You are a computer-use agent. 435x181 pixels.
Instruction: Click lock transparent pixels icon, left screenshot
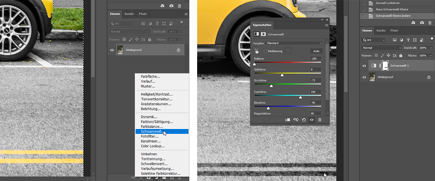[x=124, y=39]
